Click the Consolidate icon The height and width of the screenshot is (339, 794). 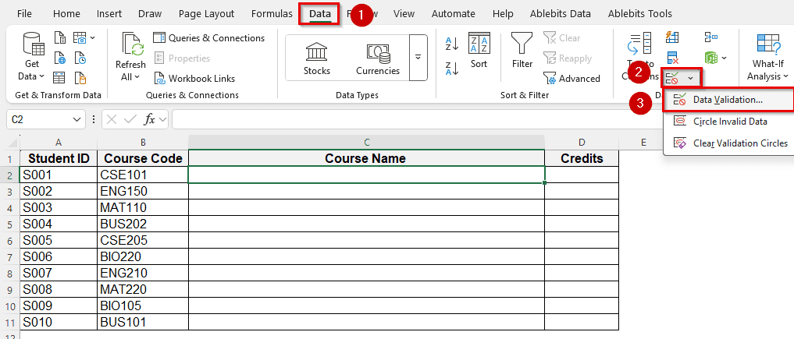tap(710, 37)
